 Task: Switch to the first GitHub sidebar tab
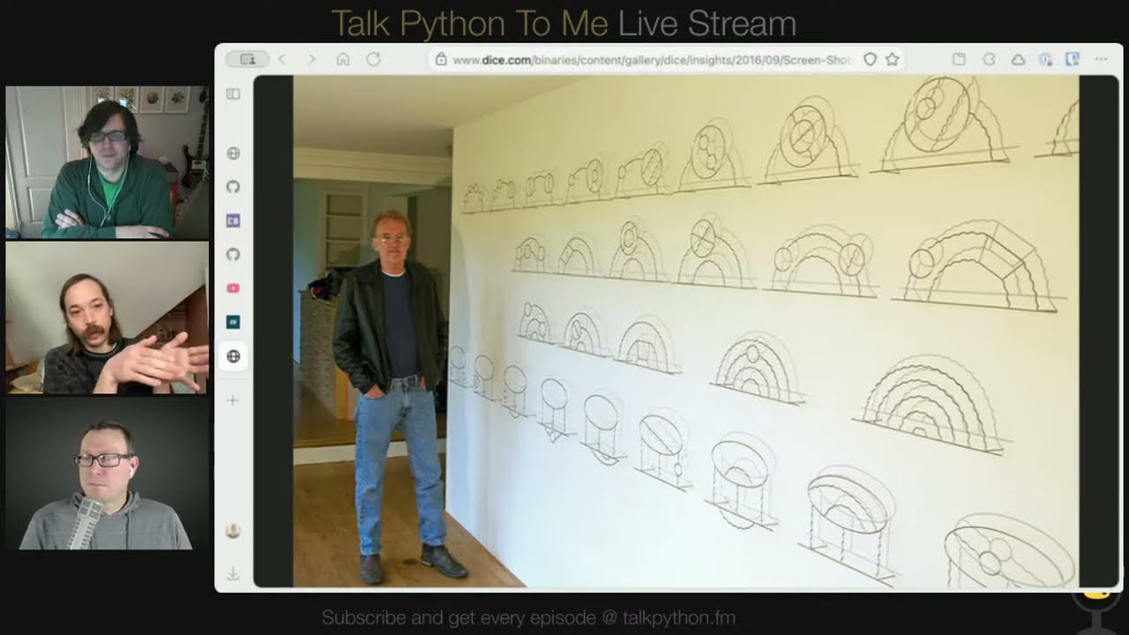coord(233,187)
